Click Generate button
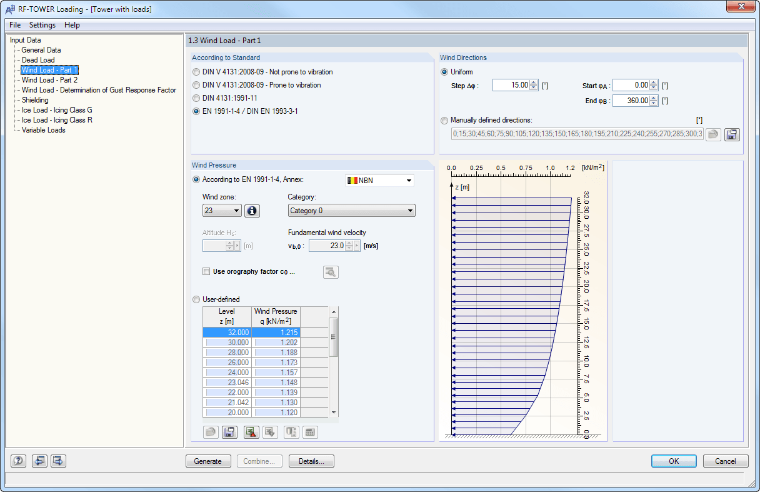 (x=208, y=461)
